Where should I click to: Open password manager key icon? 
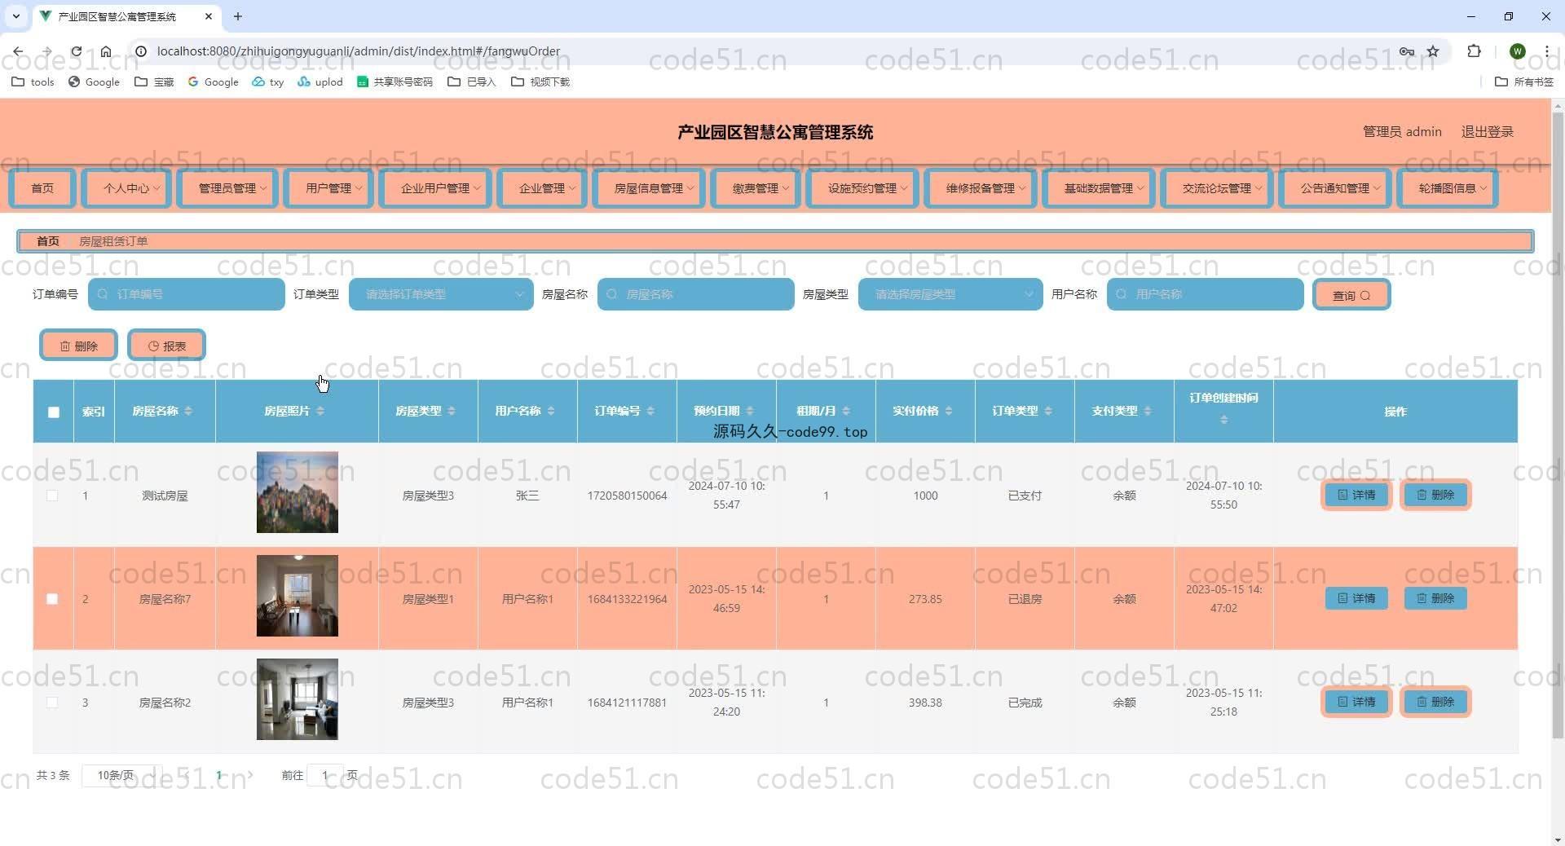click(x=1407, y=51)
